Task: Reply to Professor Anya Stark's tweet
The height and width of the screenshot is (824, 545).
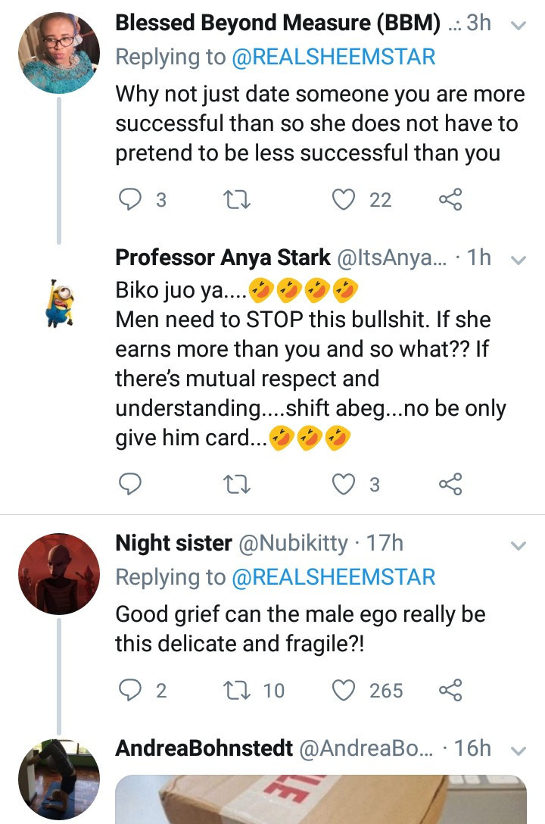Action: (129, 484)
